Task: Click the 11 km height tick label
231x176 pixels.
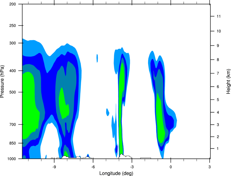Action: pos(219,16)
